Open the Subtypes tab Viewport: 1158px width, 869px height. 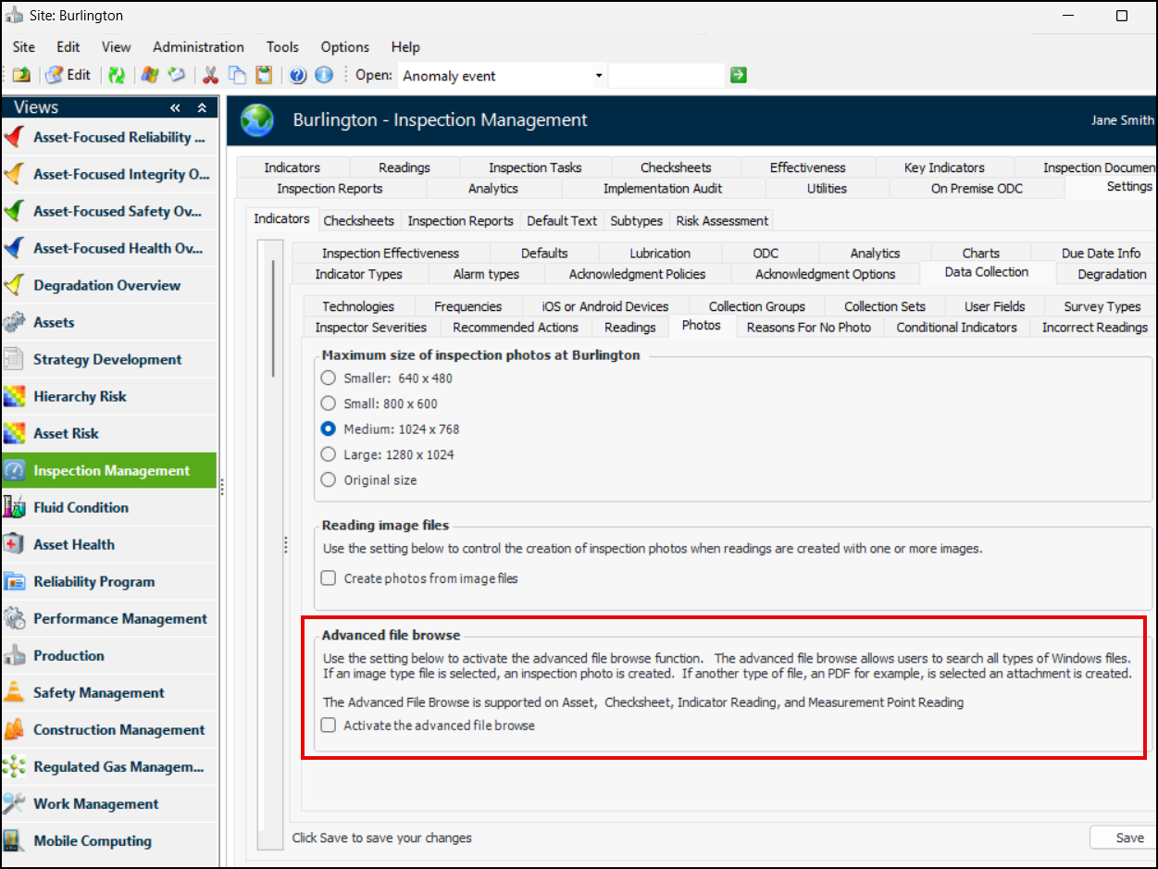(x=637, y=221)
